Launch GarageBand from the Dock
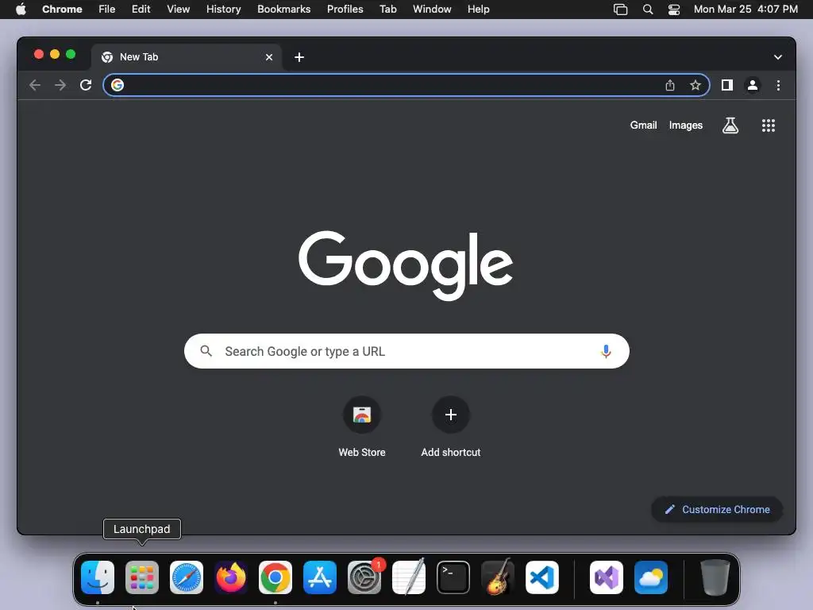This screenshot has width=813, height=610. point(498,577)
